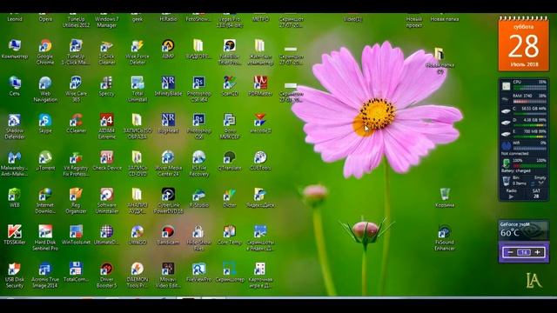557x313 pixels.
Task: Open the Total Commander shortcut
Action: pyautogui.click(x=76, y=272)
